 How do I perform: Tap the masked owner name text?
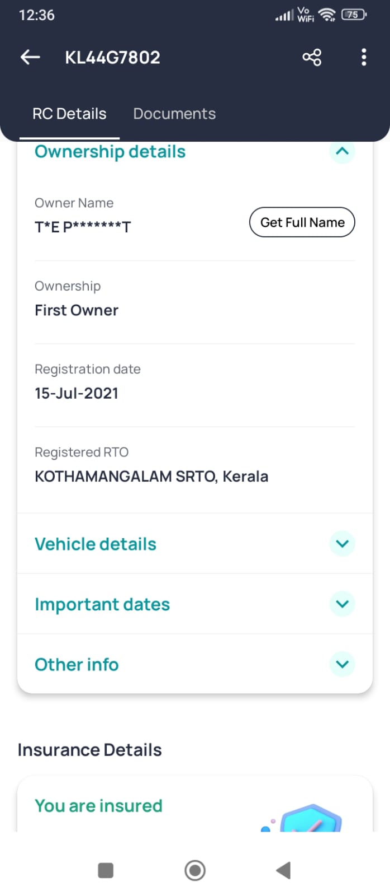tap(83, 227)
